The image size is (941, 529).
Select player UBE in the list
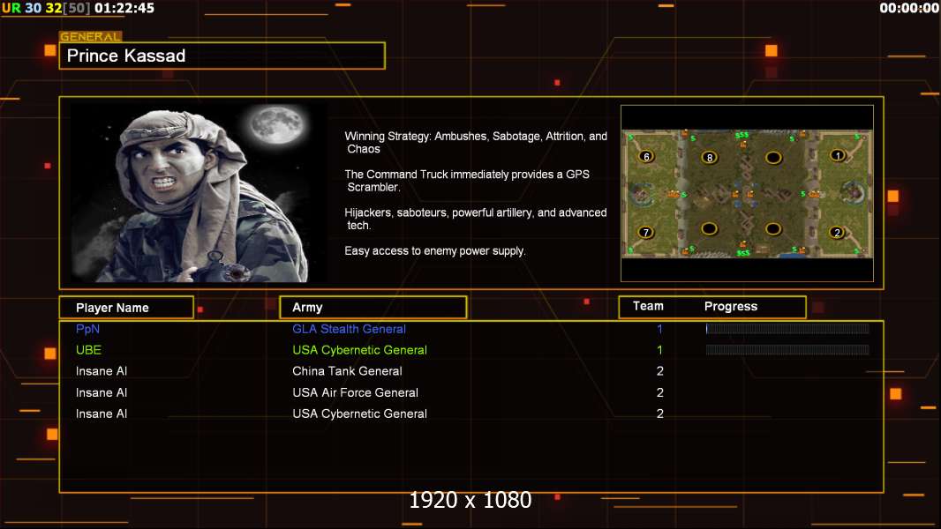pos(88,350)
